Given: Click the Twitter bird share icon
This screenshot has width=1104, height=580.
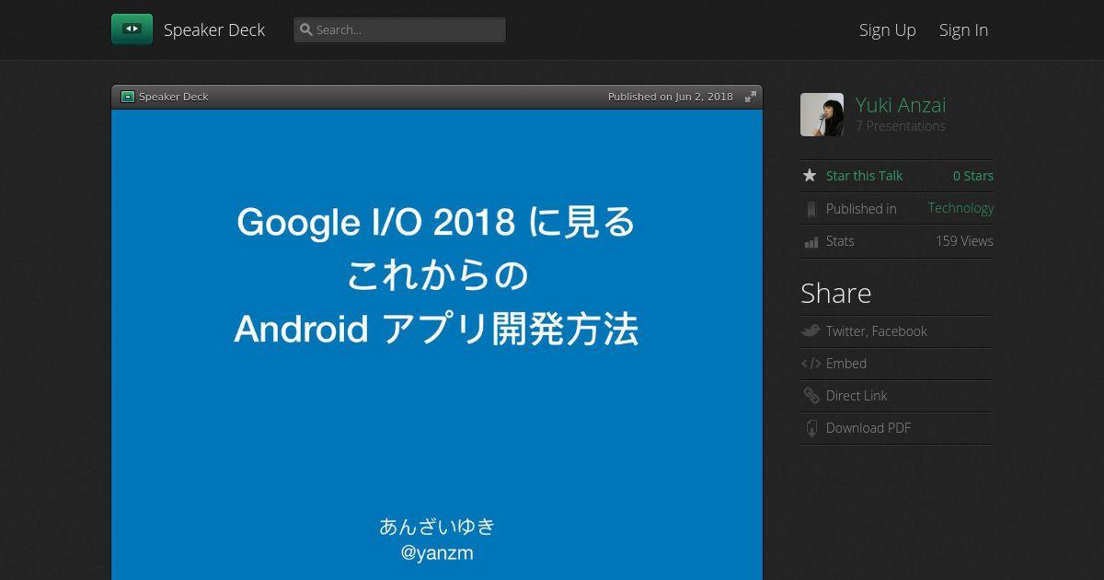Looking at the screenshot, I should [x=811, y=331].
